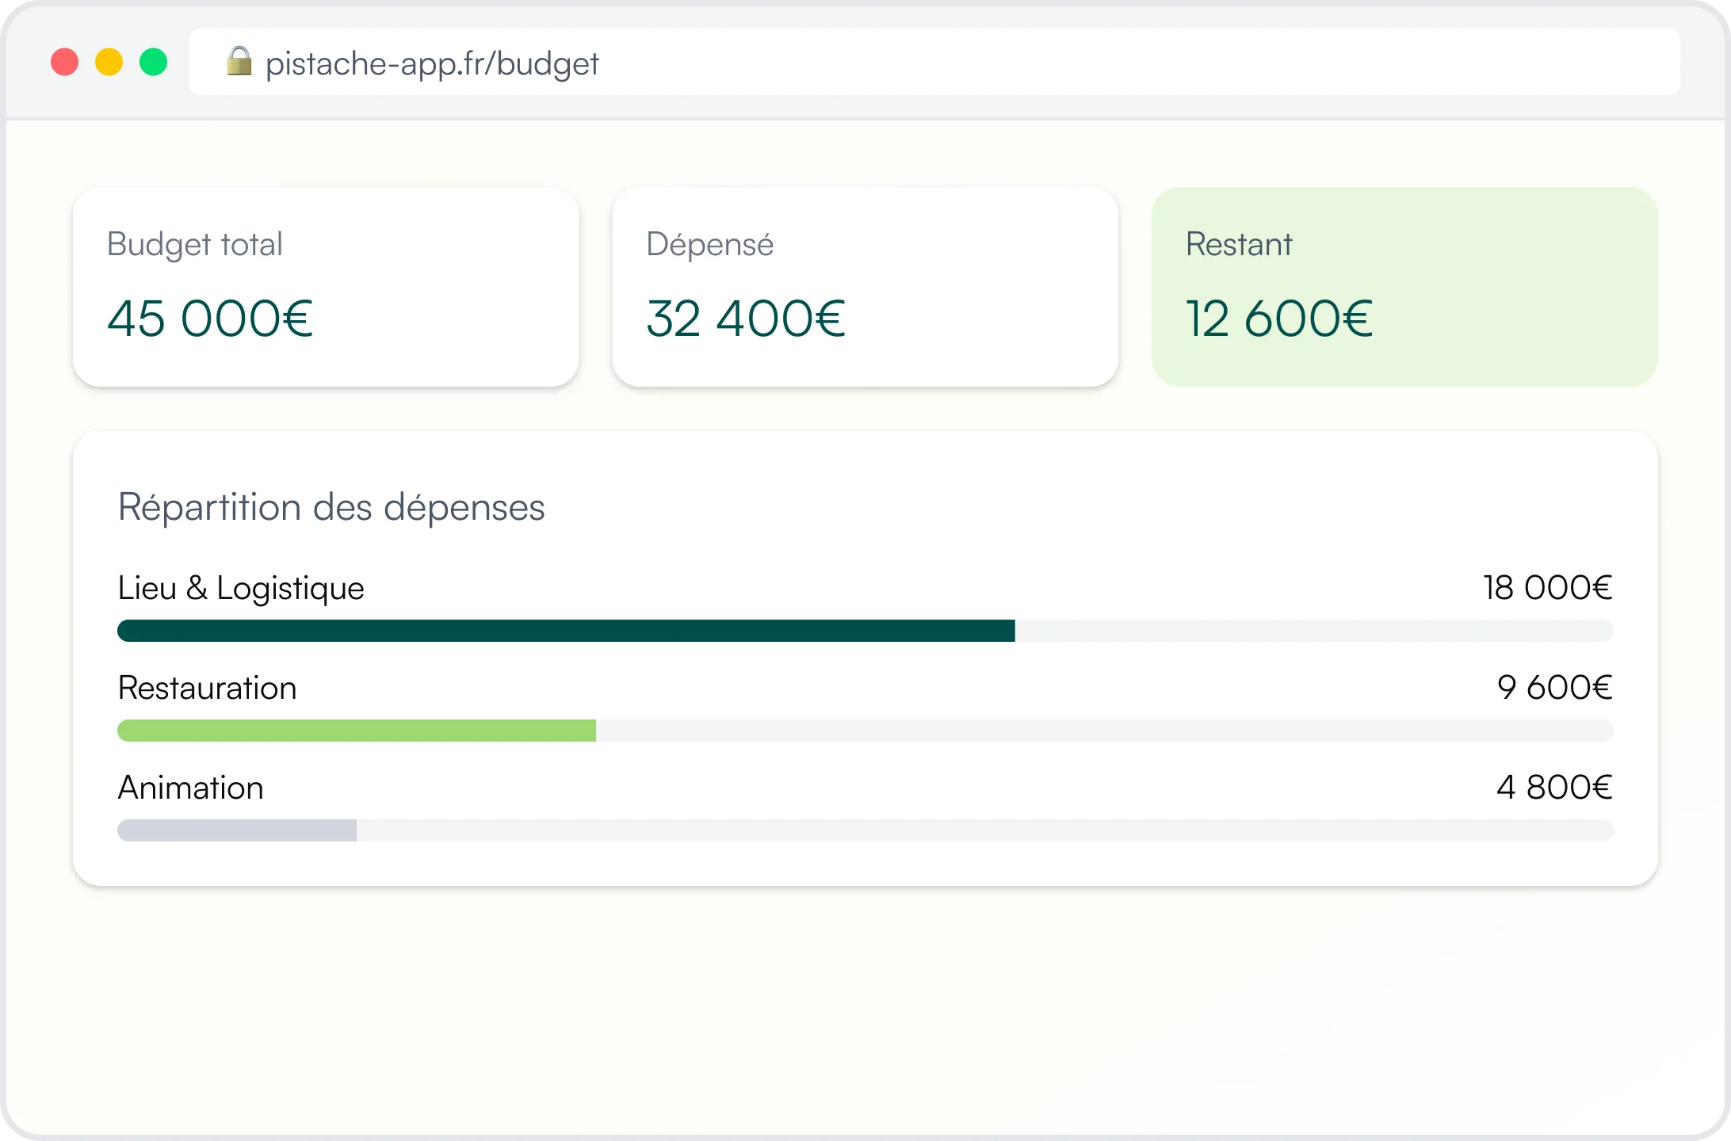The image size is (1731, 1141).
Task: Click the red traffic light button
Action: (64, 62)
